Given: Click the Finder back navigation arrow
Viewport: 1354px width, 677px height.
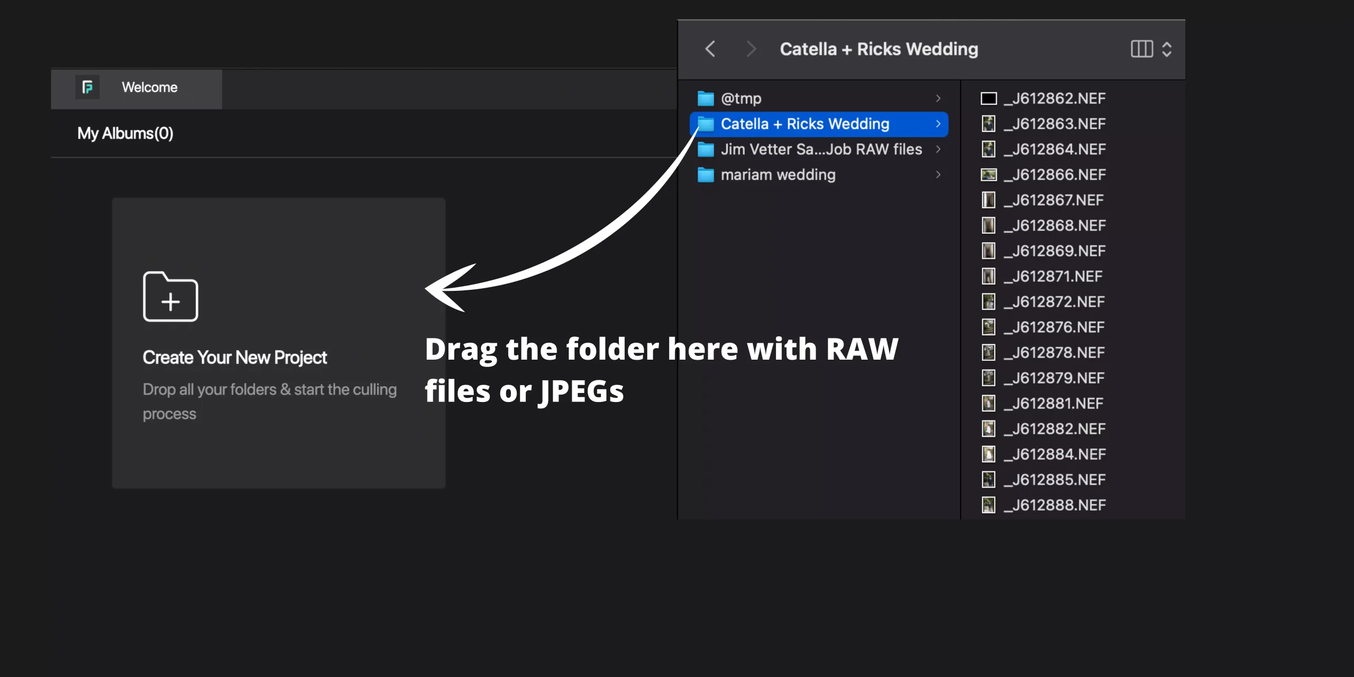Looking at the screenshot, I should (710, 49).
